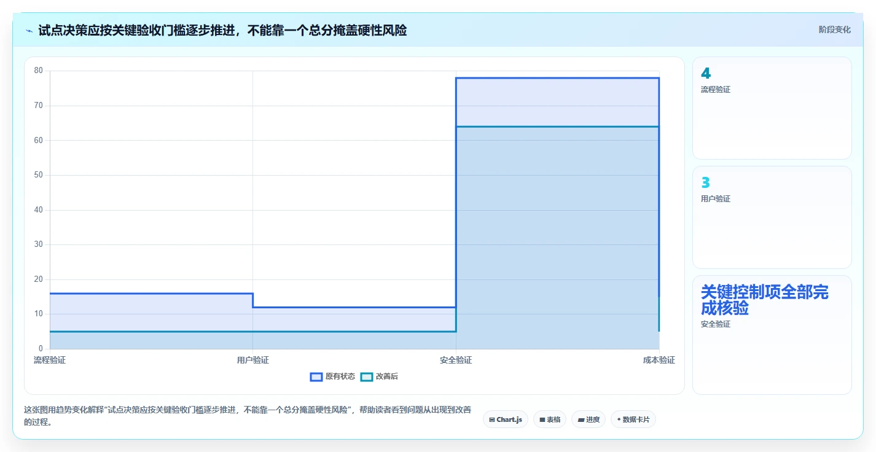The height and width of the screenshot is (452, 876).
Task: Click the 安全验证 caption in third card
Action: pyautogui.click(x=716, y=324)
